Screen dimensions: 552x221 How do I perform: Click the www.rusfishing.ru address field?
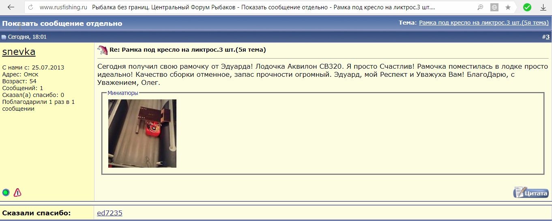pyautogui.click(x=63, y=7)
